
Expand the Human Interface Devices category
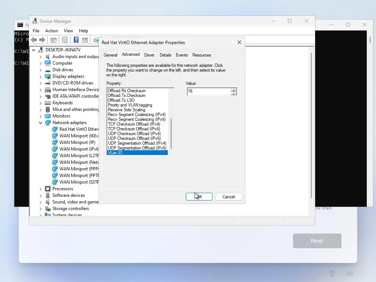click(40, 90)
